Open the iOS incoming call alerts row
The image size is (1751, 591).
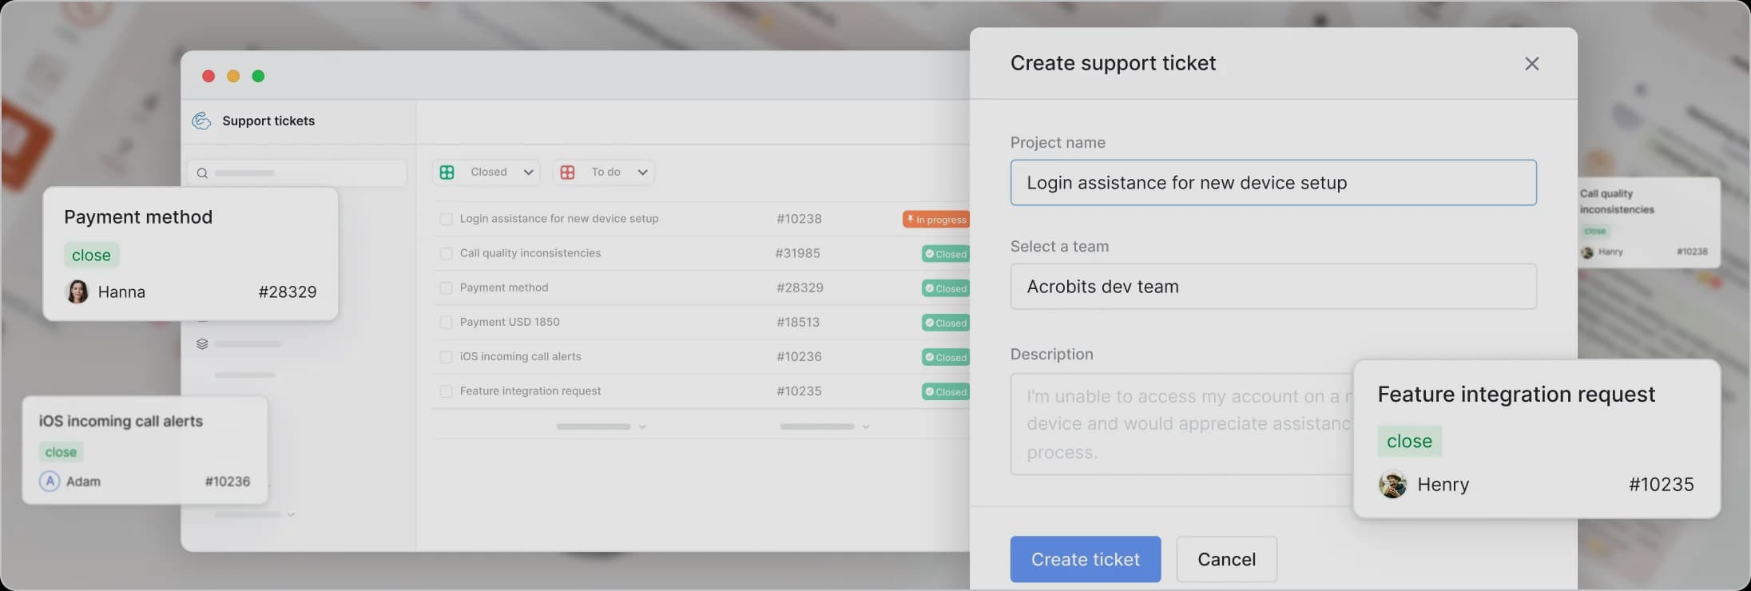coord(520,357)
